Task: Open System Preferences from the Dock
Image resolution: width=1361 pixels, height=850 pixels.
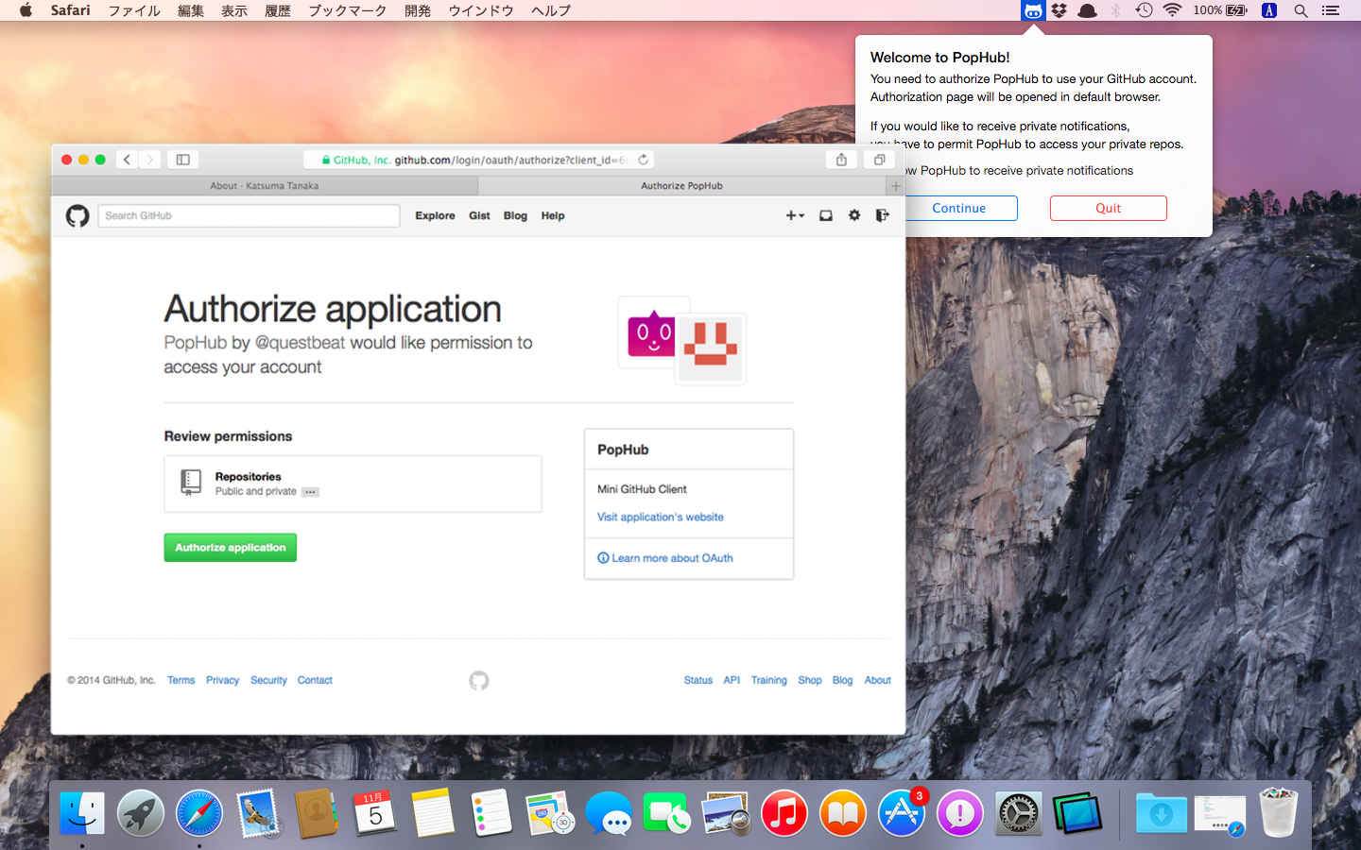Action: click(1019, 813)
